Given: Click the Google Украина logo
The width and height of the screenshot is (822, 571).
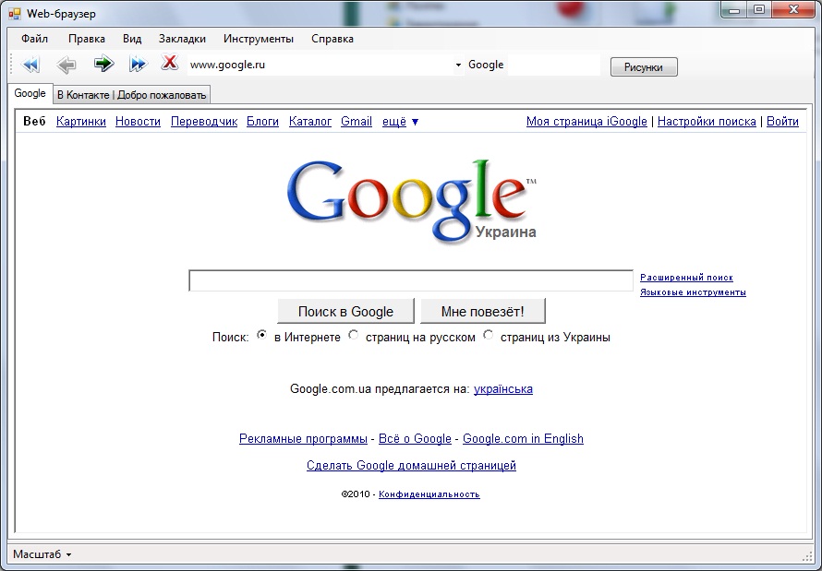Looking at the screenshot, I should (412, 201).
